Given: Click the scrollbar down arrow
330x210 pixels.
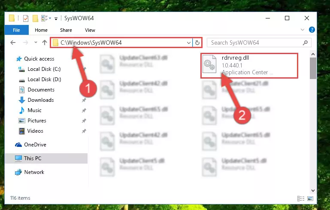Looking at the screenshot, I should (x=313, y=190).
